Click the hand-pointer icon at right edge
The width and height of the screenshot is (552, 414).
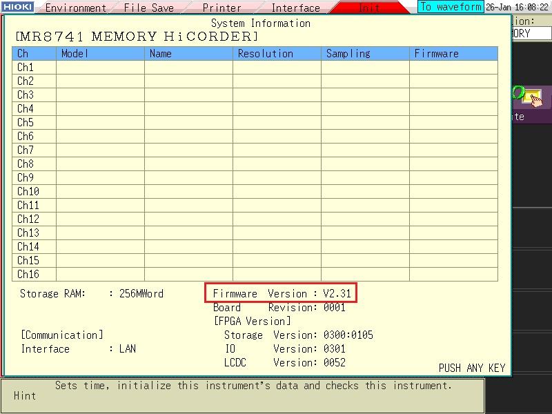click(532, 98)
